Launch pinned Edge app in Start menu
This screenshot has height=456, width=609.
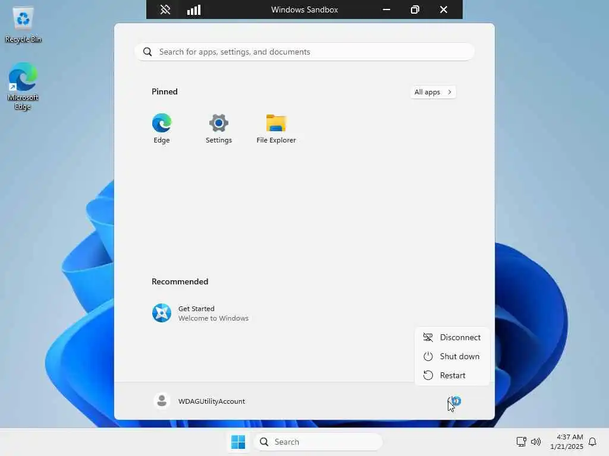click(x=162, y=128)
